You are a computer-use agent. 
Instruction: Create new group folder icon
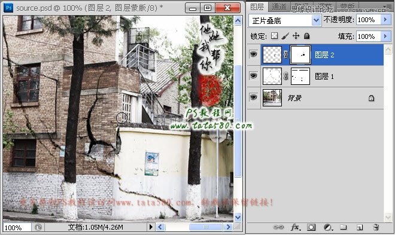tap(343, 227)
